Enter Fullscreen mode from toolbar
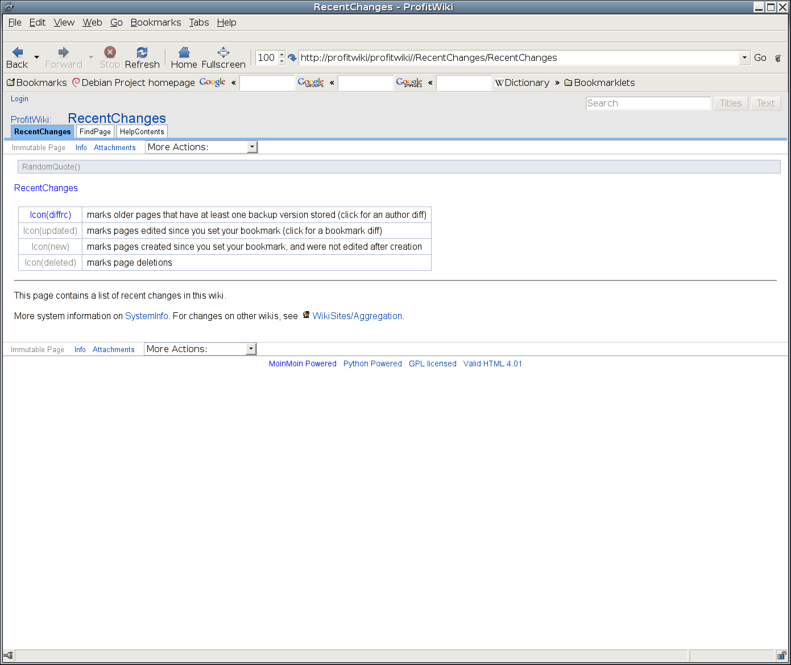 223,52
